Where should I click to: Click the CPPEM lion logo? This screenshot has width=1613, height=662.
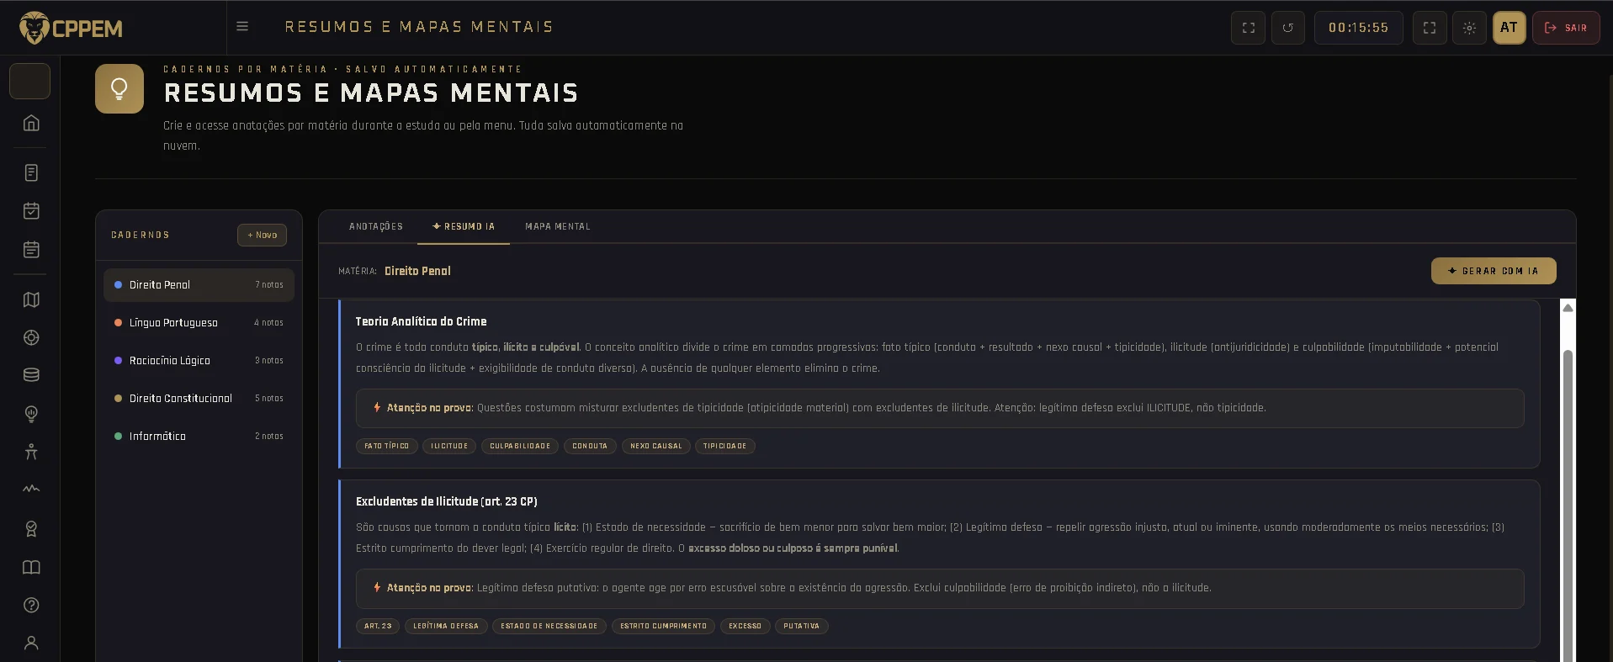pos(71,28)
